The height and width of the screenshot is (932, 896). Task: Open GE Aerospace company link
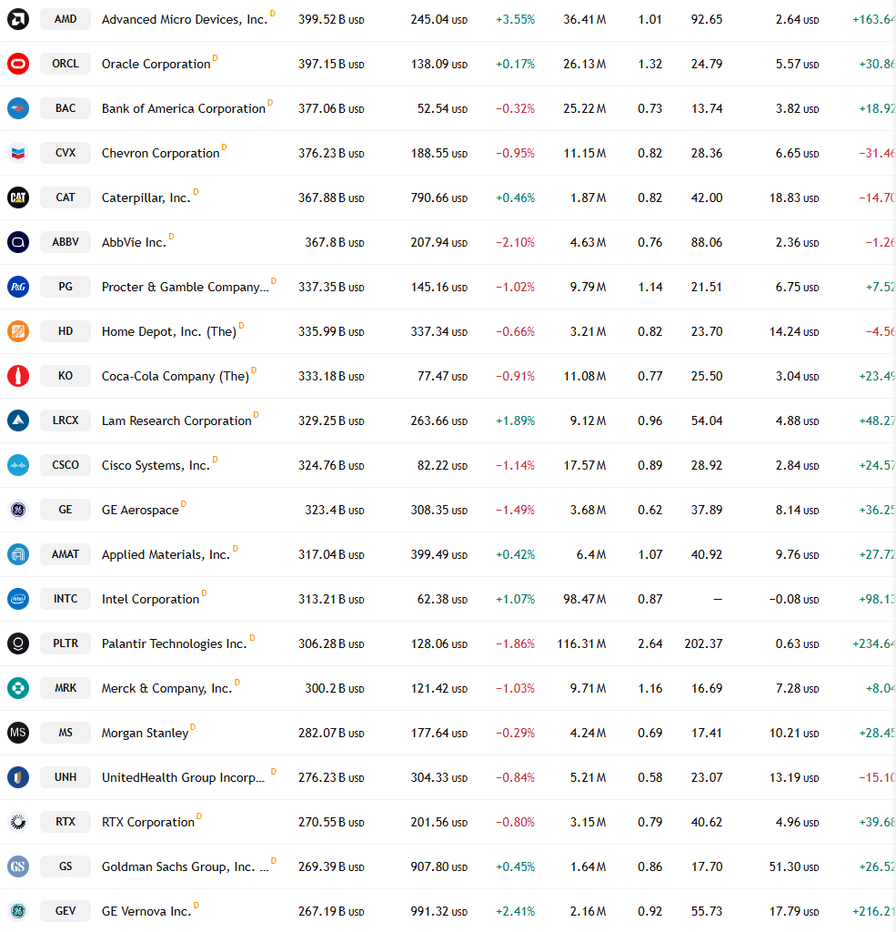coord(140,510)
